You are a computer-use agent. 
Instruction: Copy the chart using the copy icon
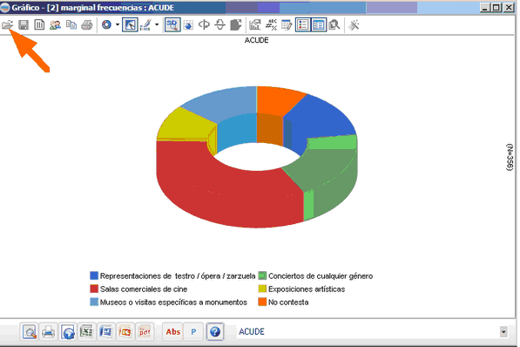71,25
